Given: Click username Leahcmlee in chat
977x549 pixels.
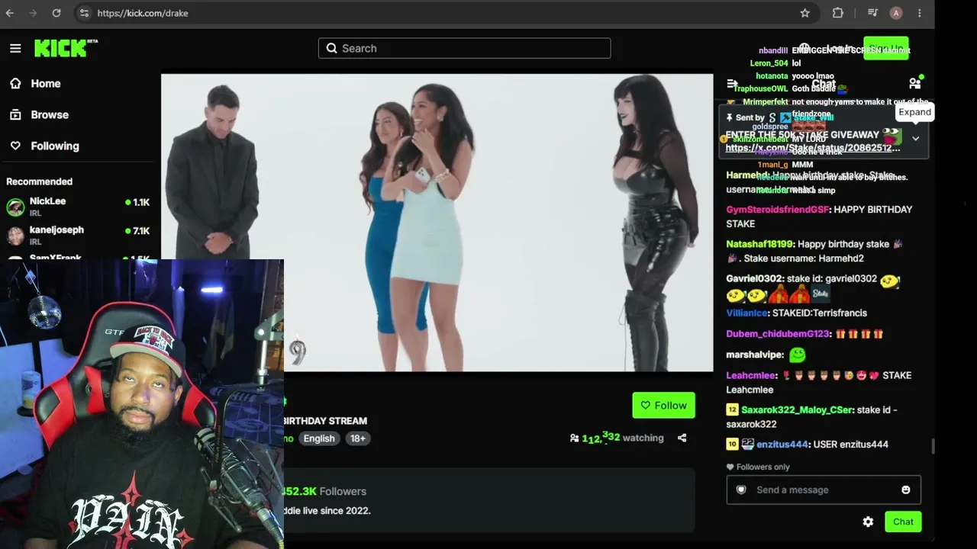Looking at the screenshot, I should pyautogui.click(x=751, y=376).
